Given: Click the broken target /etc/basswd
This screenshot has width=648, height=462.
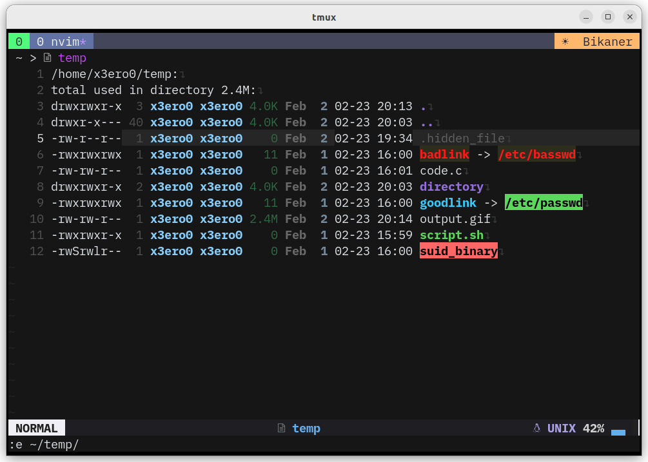Looking at the screenshot, I should pos(537,155).
